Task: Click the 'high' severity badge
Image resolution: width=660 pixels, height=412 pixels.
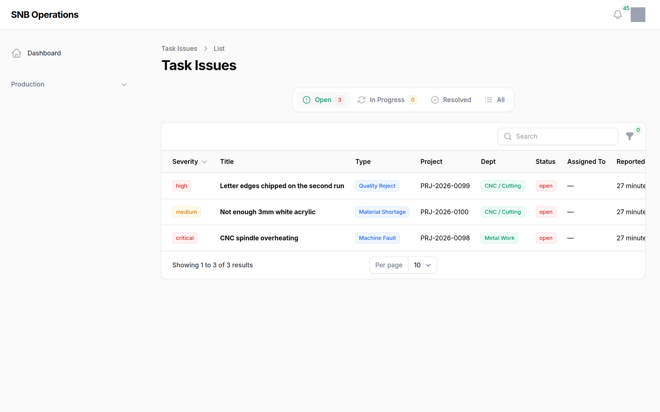Action: (x=181, y=186)
